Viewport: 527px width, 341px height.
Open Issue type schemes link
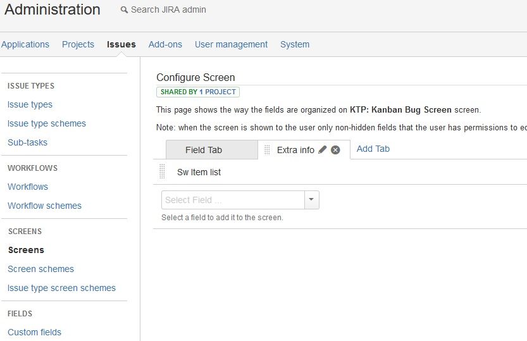pos(47,123)
